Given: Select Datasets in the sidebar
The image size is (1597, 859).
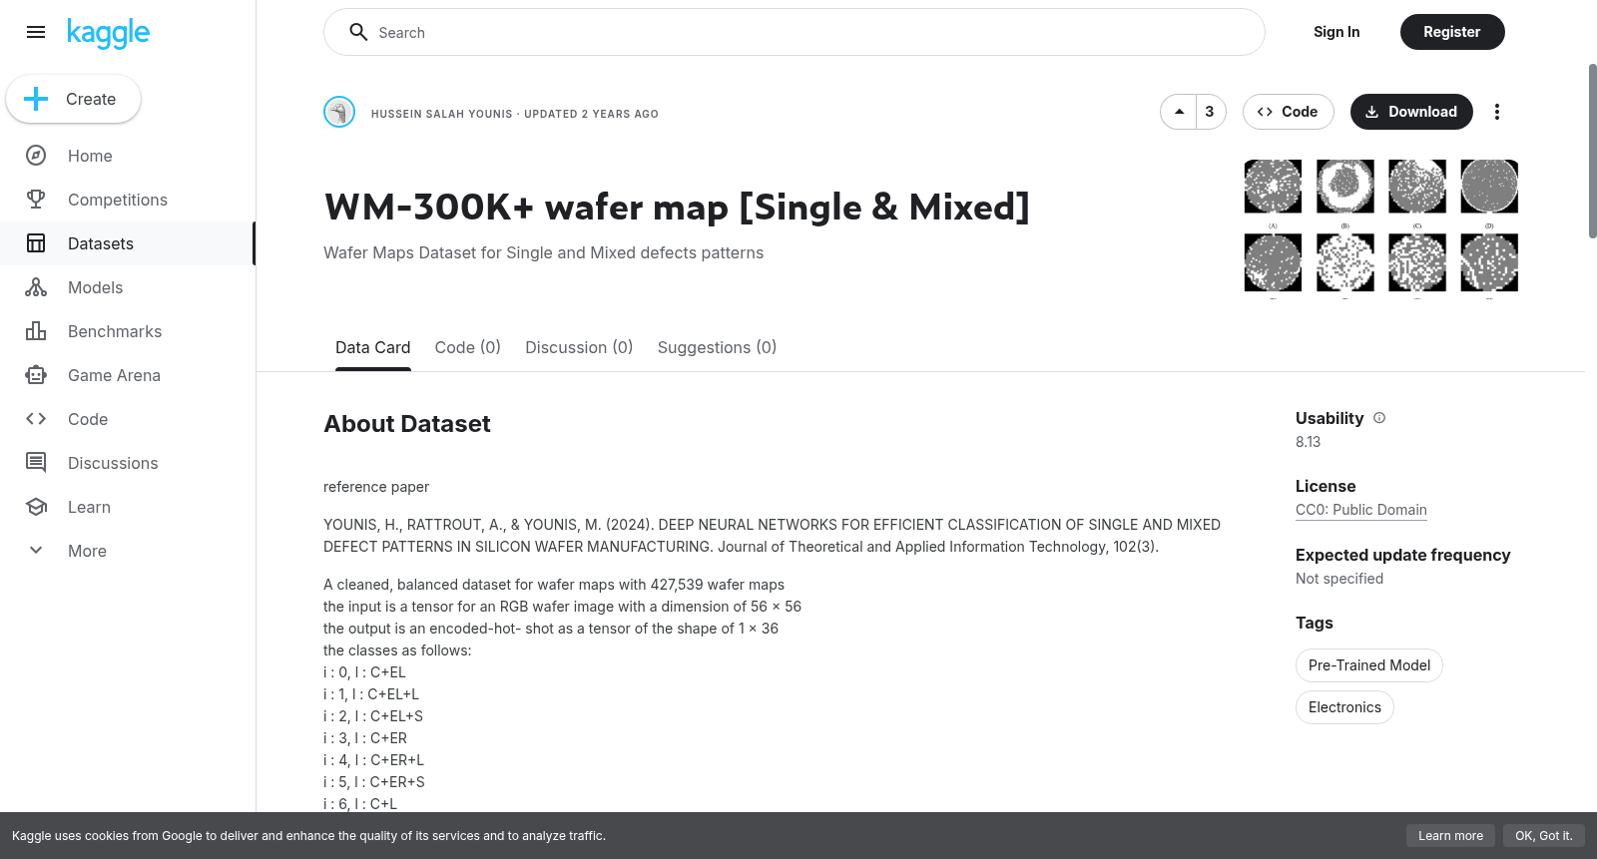Looking at the screenshot, I should (128, 243).
